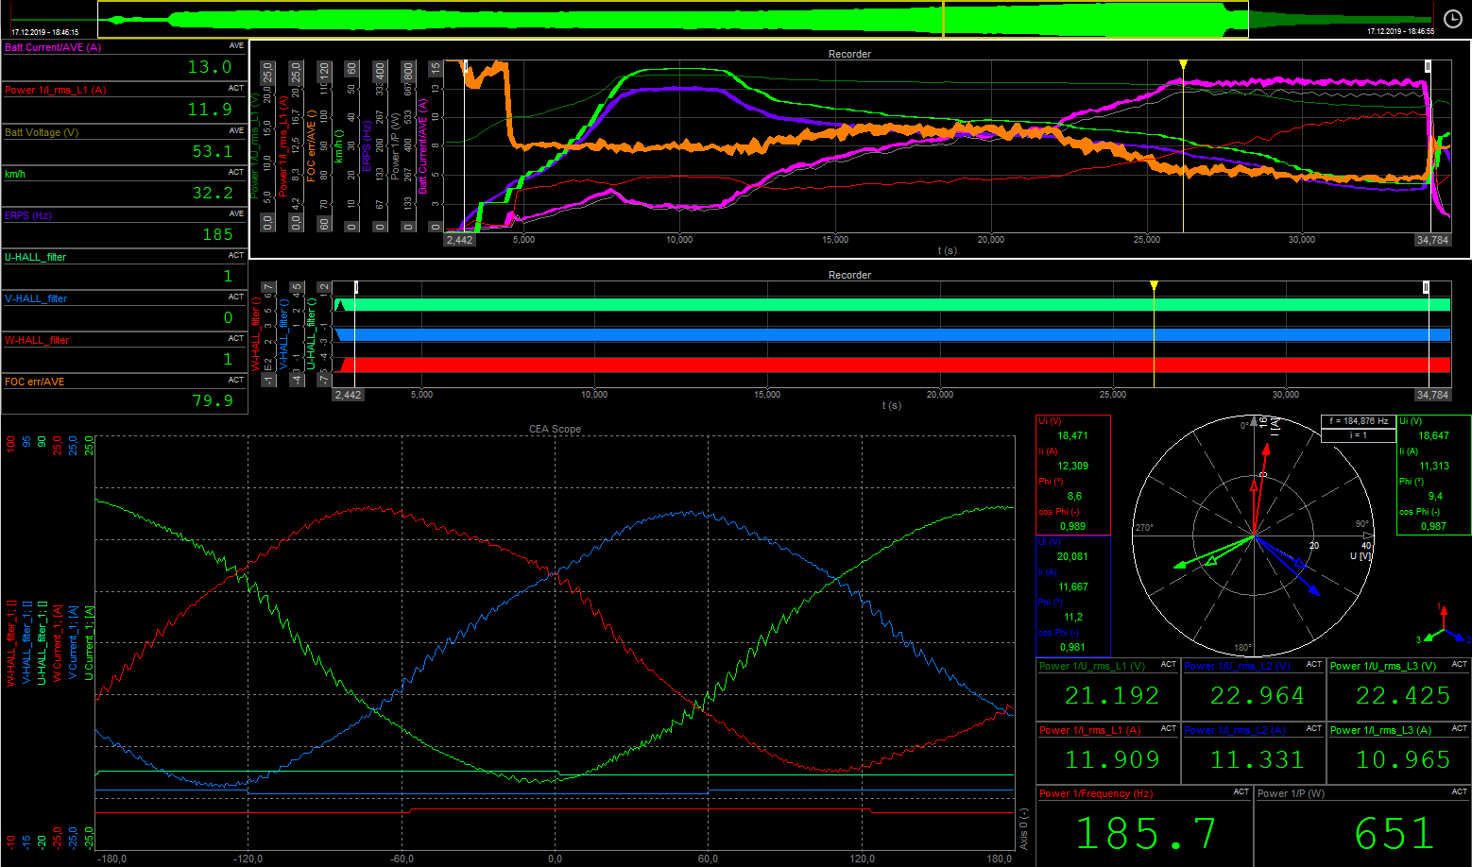
Task: Click the left white cursor handle in the Hall recorder
Action: click(356, 287)
